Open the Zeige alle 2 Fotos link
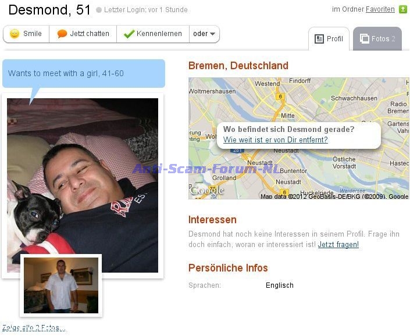410x336 pixels. (x=34, y=328)
